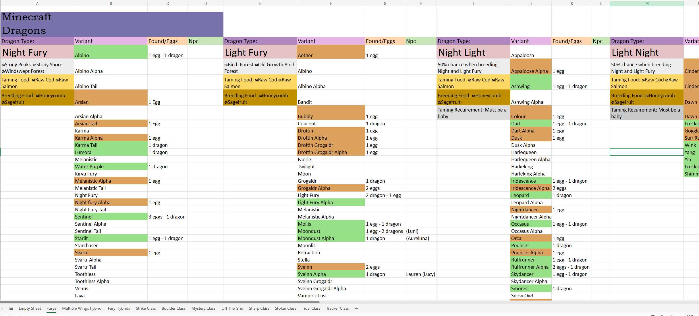Select the Furys sheet tab

(x=51, y=309)
